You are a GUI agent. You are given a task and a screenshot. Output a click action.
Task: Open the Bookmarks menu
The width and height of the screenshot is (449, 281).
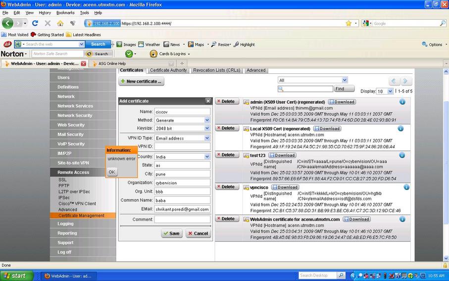[65, 12]
